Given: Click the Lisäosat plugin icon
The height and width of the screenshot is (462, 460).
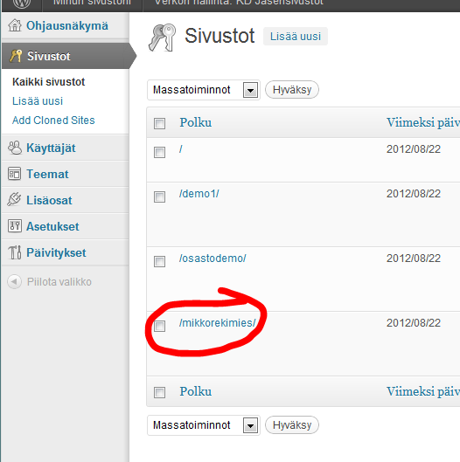Looking at the screenshot, I should pos(15,199).
